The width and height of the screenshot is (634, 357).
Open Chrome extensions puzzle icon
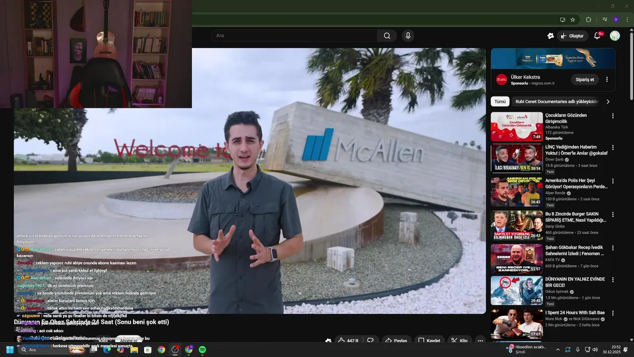point(588,19)
